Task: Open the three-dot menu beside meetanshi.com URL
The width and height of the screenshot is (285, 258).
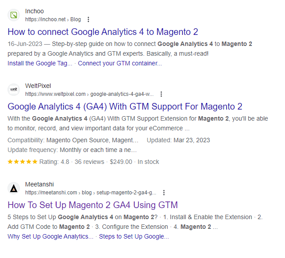Action: click(x=164, y=193)
